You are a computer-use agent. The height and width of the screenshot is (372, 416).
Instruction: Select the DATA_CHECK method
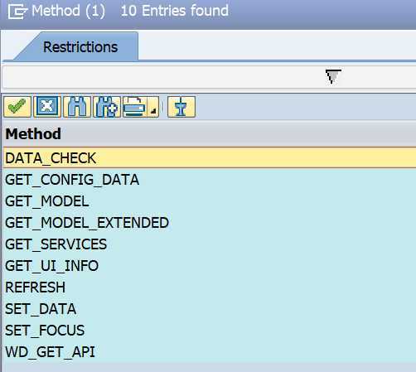click(x=210, y=158)
